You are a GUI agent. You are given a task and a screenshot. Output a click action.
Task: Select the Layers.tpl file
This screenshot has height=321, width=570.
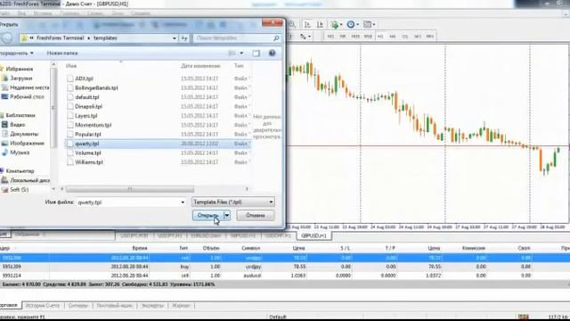[x=85, y=116]
